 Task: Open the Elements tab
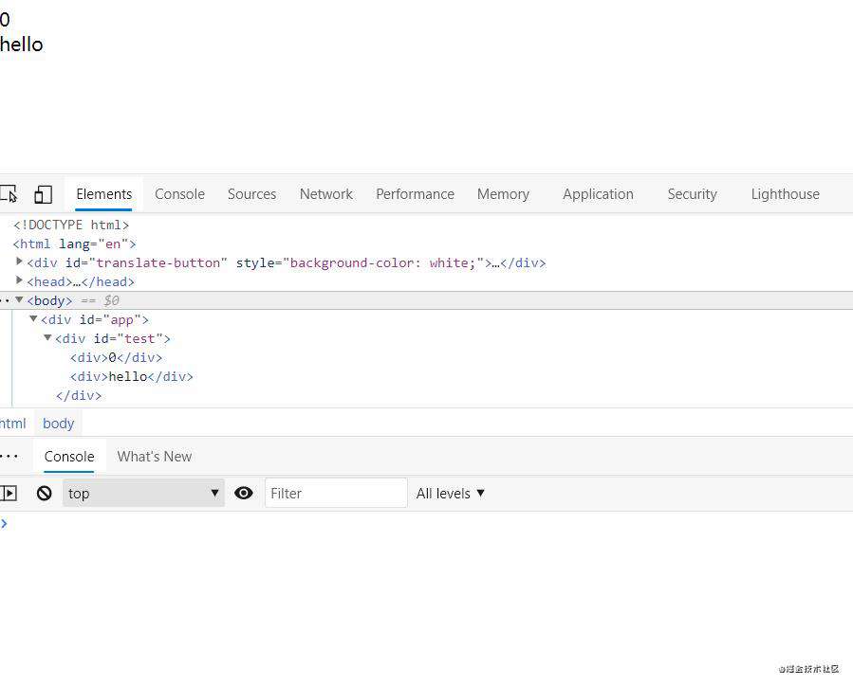coord(104,194)
